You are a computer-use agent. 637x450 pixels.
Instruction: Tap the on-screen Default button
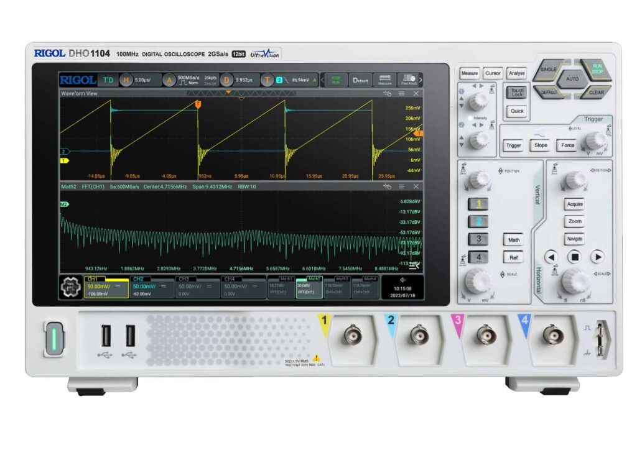pyautogui.click(x=360, y=80)
